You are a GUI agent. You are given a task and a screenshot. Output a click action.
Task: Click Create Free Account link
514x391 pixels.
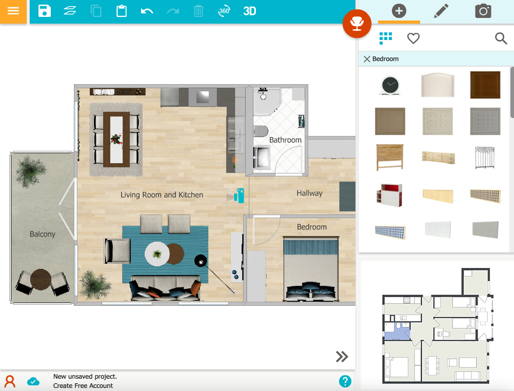click(83, 385)
